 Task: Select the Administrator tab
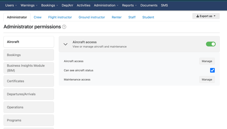pyautogui.click(x=17, y=17)
